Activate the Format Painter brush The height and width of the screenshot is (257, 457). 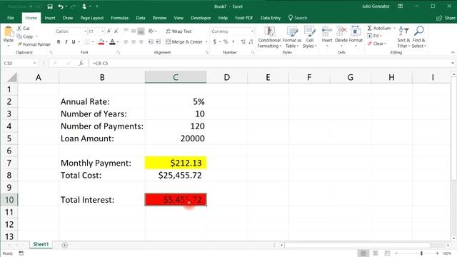pos(34,44)
